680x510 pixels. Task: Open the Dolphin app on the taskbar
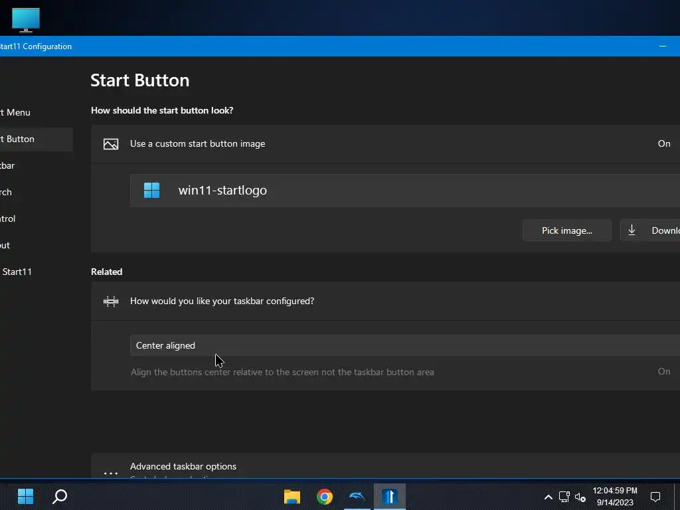pyautogui.click(x=357, y=497)
